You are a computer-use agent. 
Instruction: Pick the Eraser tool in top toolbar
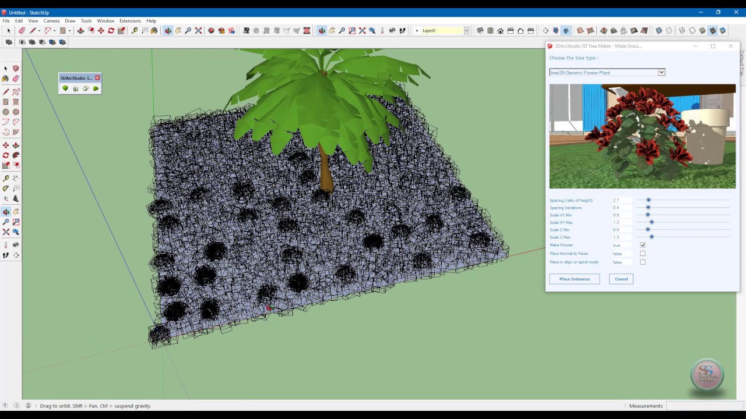(22, 30)
